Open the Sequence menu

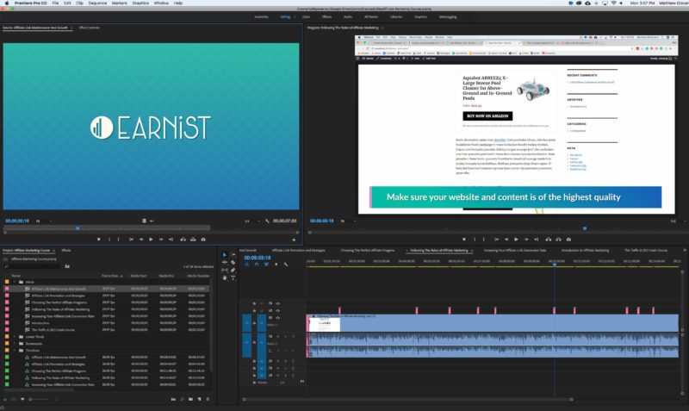pyautogui.click(x=97, y=3)
